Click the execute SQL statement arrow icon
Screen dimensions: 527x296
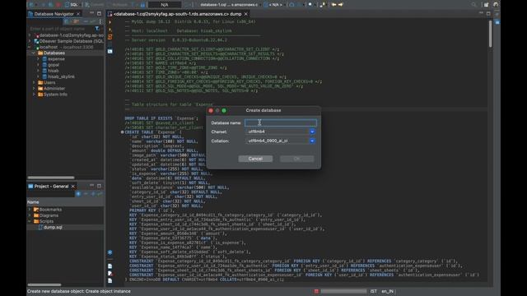click(110, 22)
